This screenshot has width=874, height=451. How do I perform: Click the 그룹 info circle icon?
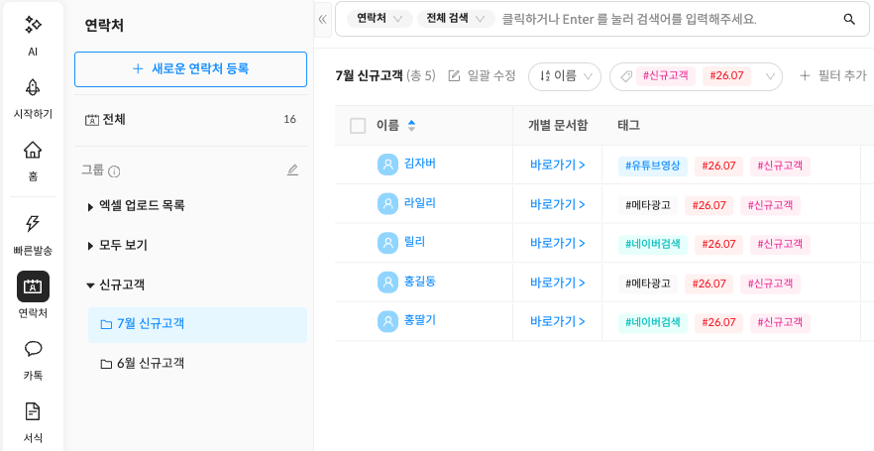tap(114, 171)
